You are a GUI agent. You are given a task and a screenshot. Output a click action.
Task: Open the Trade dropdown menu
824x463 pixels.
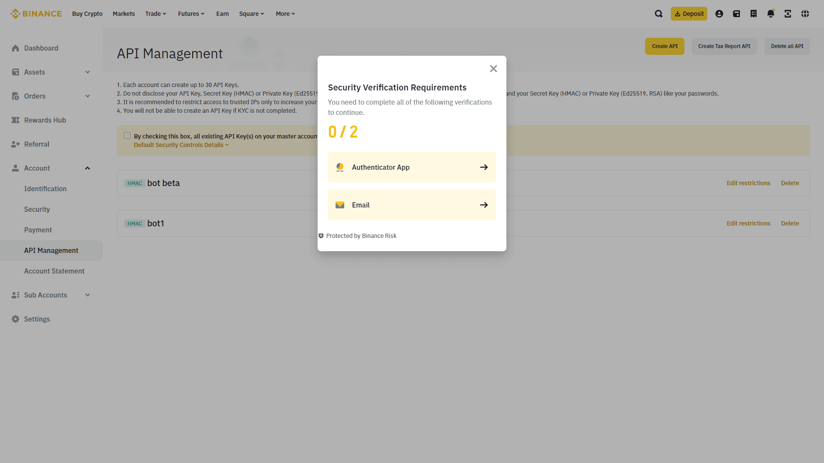click(156, 14)
